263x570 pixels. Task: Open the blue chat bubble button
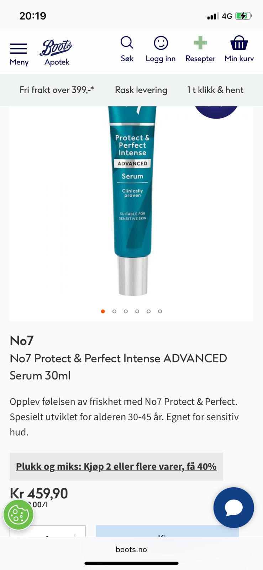234,508
